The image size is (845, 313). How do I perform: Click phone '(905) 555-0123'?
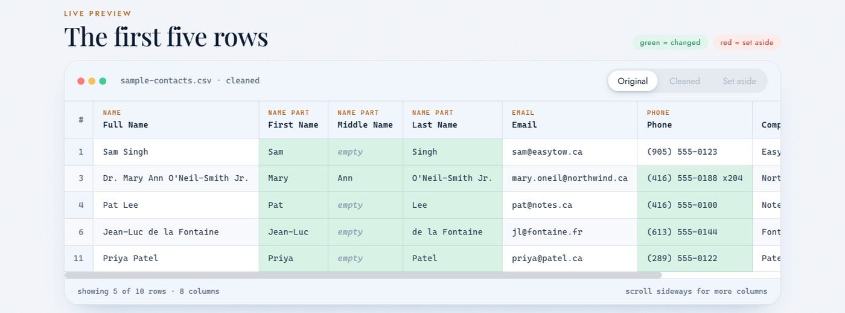pyautogui.click(x=695, y=152)
